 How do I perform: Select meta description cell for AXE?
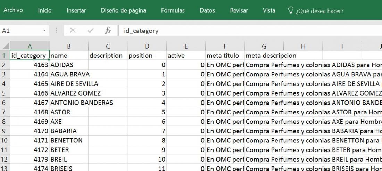264,122
